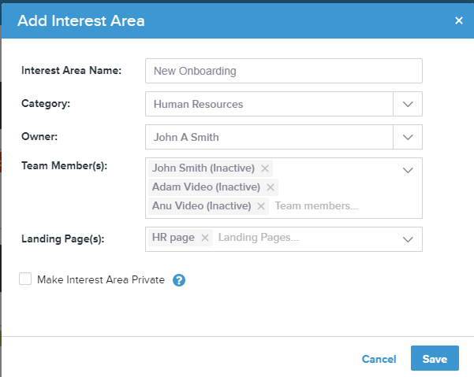Open the Landing Page(s) dropdown chevron
Viewport: 474px width, 377px height.
coord(408,238)
